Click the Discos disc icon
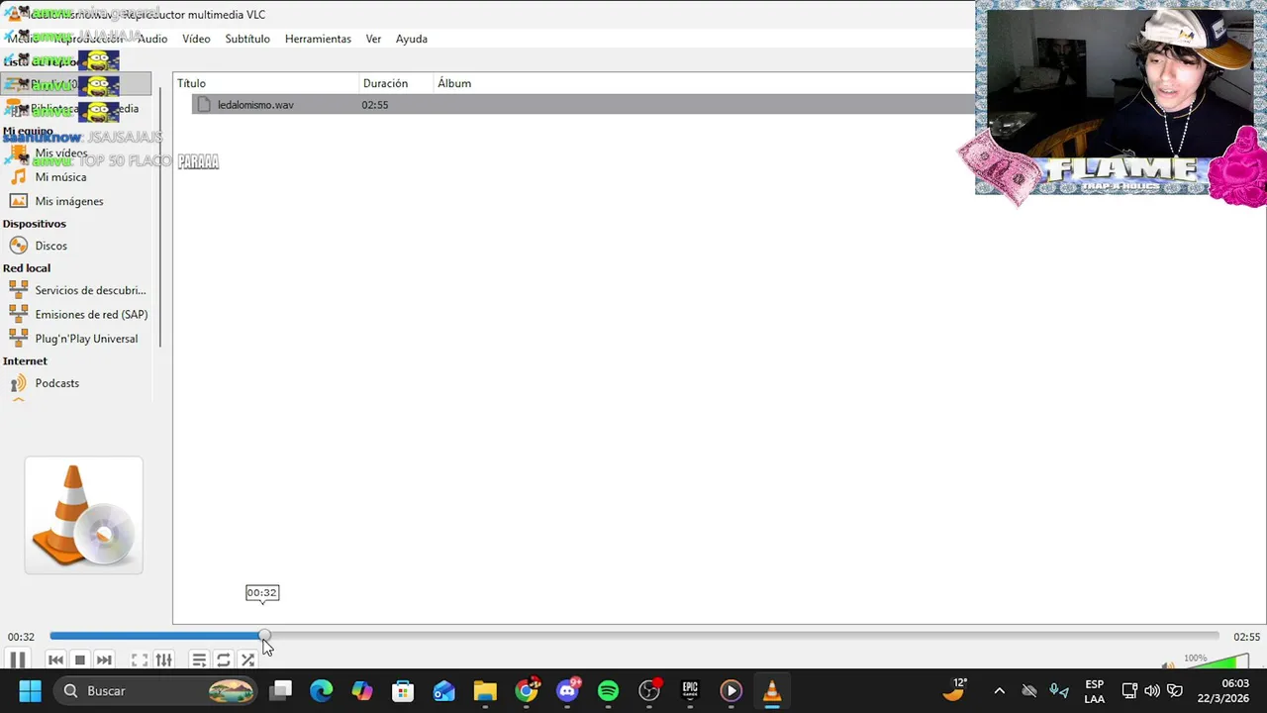The image size is (1267, 713). point(18,246)
